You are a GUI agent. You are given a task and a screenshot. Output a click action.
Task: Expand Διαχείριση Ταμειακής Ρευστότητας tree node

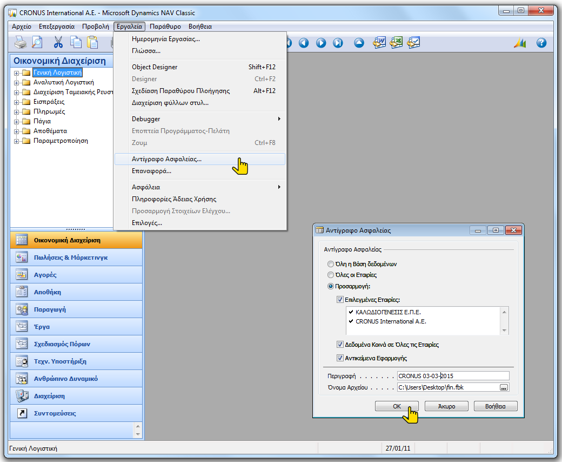coord(16,93)
